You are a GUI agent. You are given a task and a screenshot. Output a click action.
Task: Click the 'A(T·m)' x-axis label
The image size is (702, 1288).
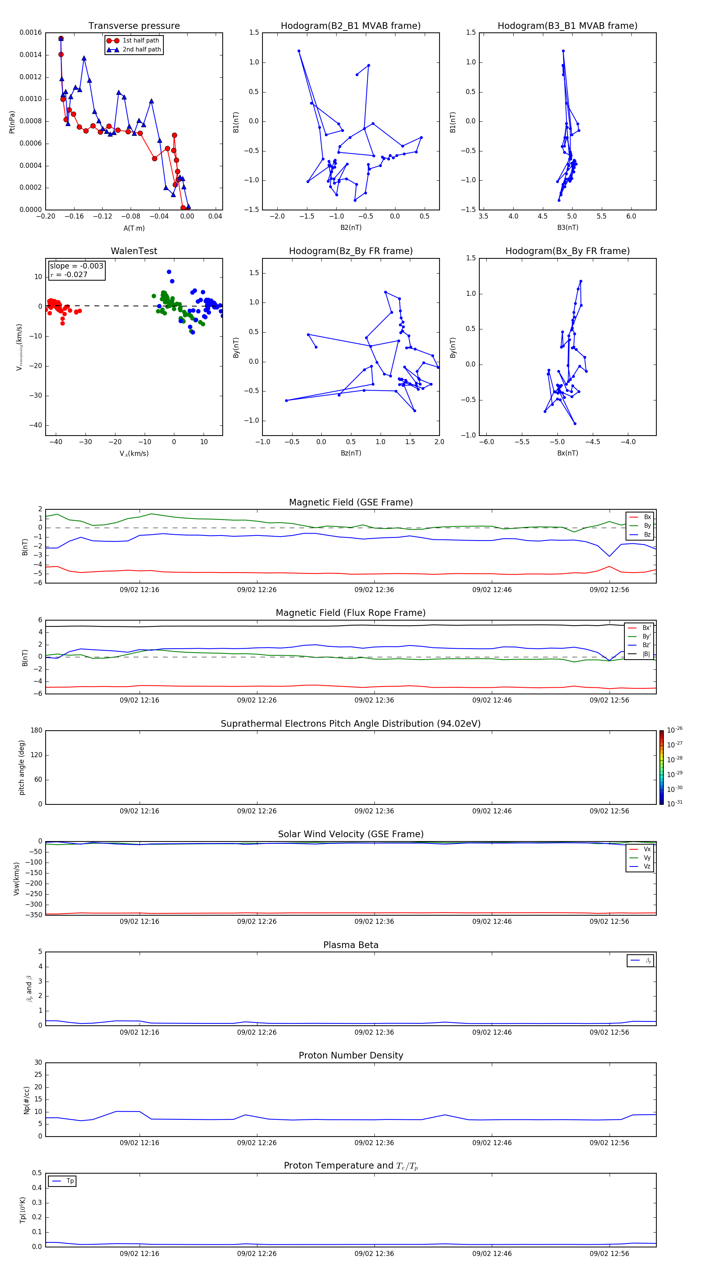point(134,228)
